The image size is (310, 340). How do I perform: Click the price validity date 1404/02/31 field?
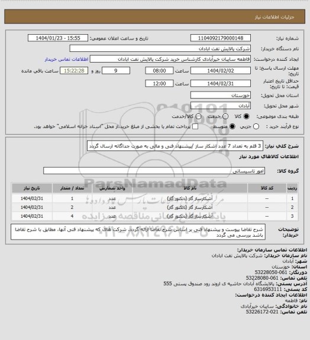click(x=221, y=83)
